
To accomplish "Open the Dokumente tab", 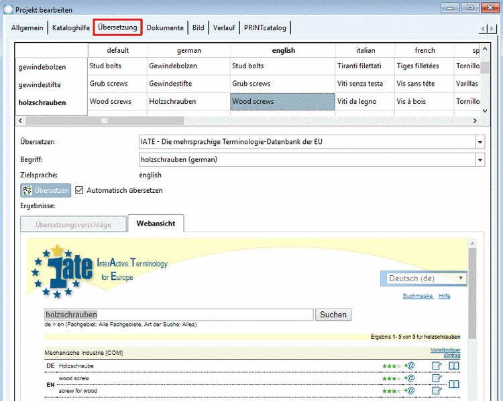I will (165, 28).
